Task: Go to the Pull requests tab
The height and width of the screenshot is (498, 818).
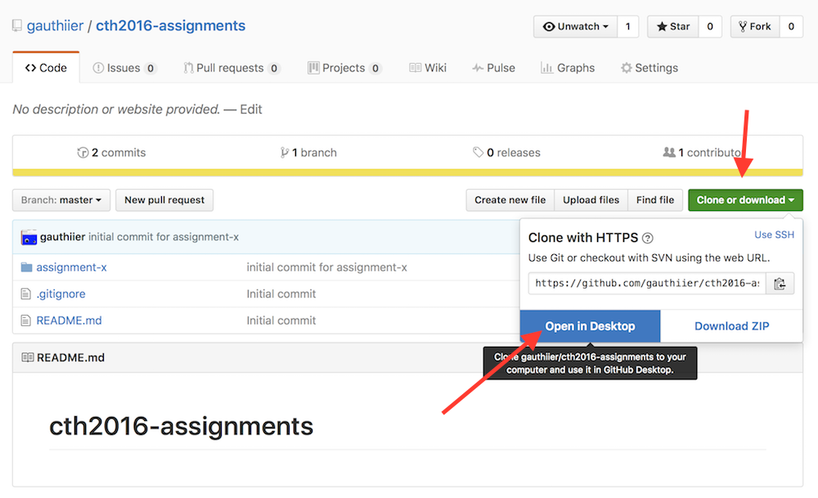Action: tap(231, 68)
